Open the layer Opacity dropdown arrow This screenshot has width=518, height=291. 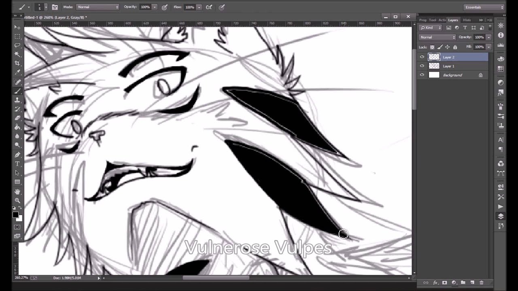[x=489, y=37]
